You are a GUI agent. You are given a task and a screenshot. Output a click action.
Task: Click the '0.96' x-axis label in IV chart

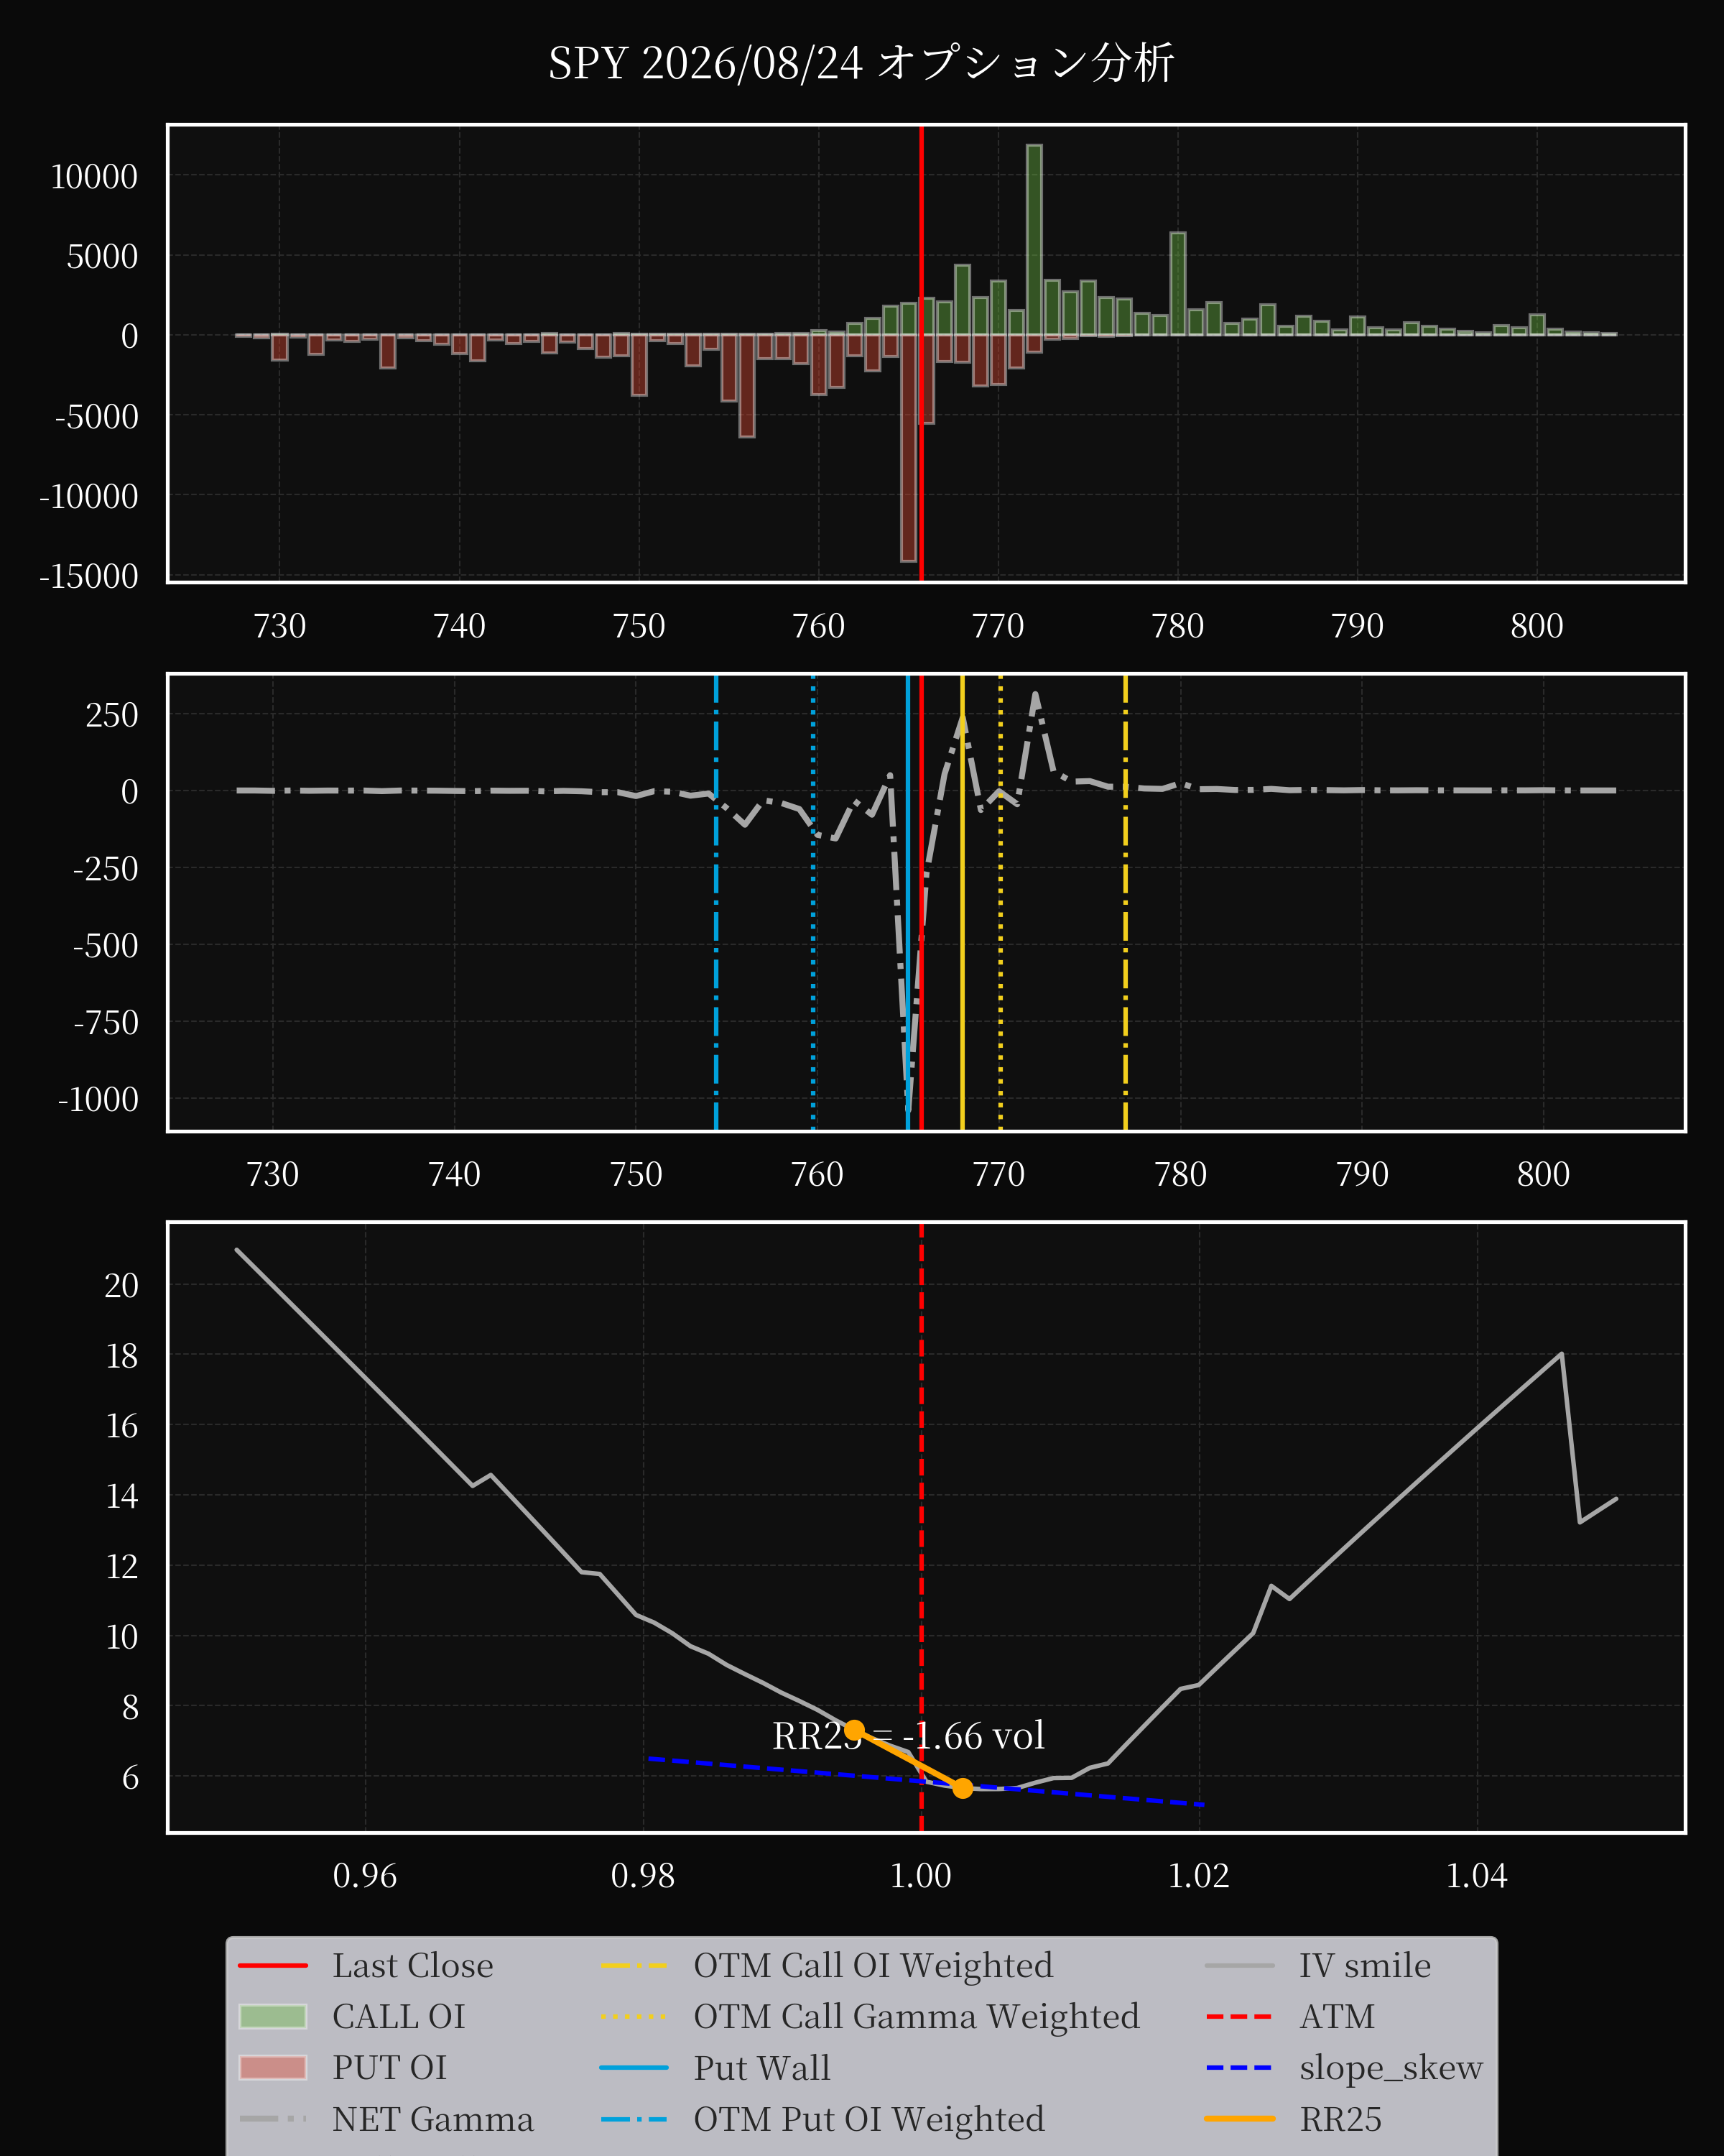point(365,1875)
